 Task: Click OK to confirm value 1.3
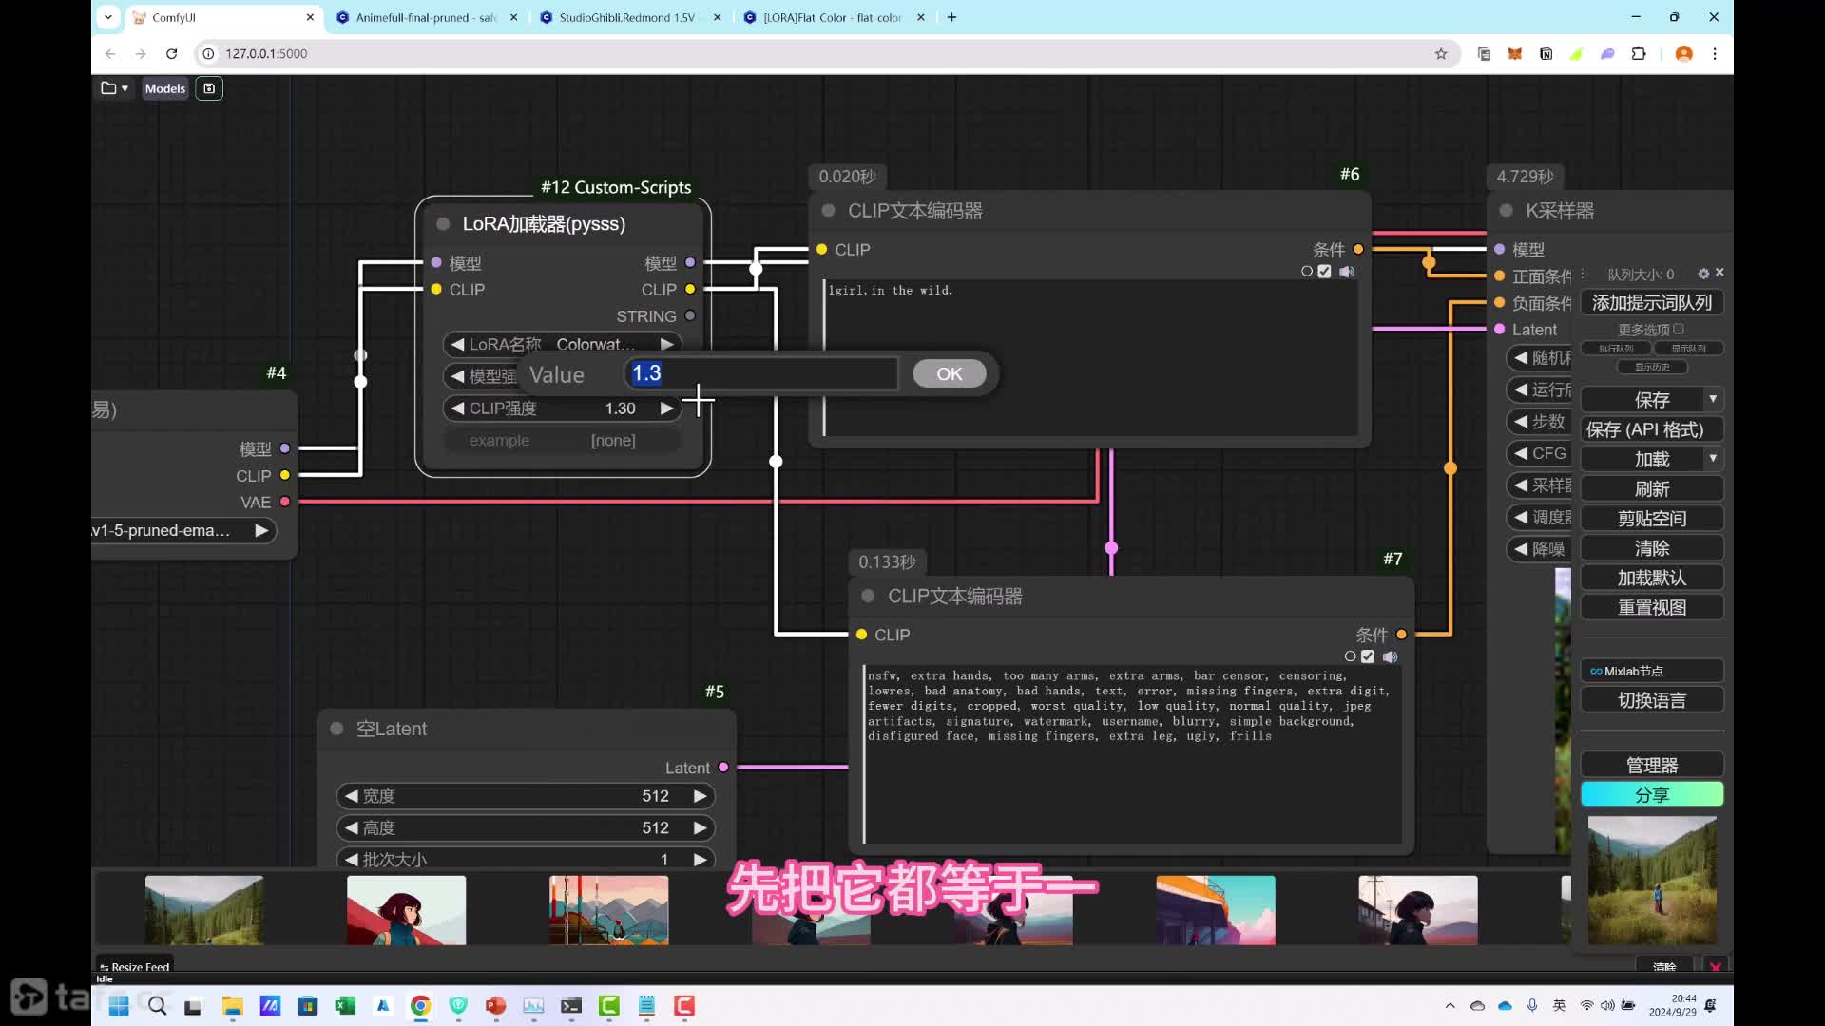[x=951, y=373]
